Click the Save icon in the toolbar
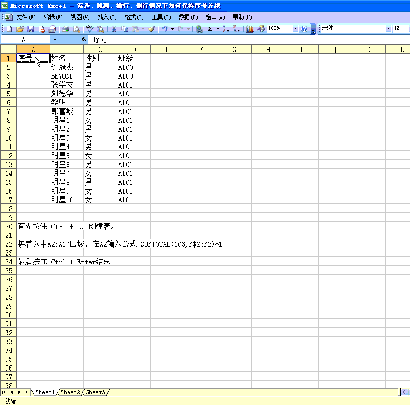410x405 pixels. pyautogui.click(x=31, y=29)
